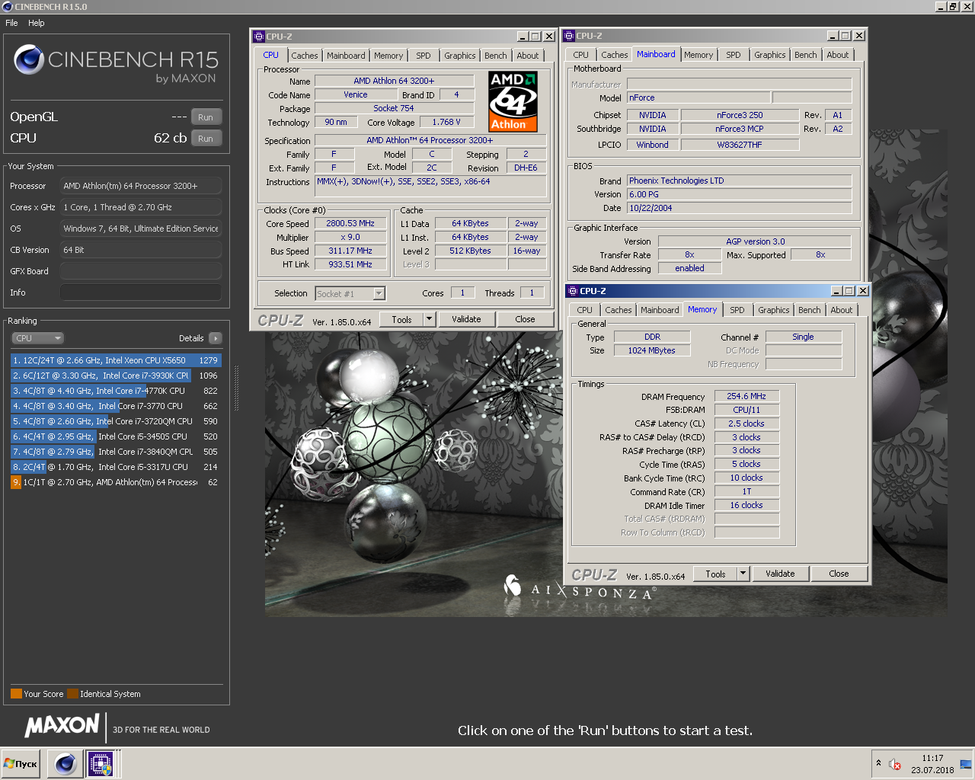Viewport: 975px width, 780px height.
Task: Click the Tools button in the CPU window
Action: click(x=401, y=319)
